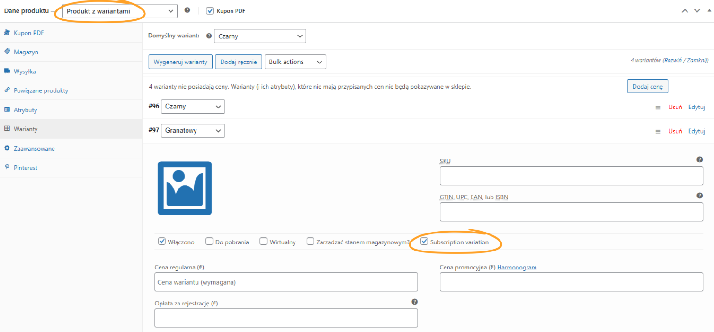
Task: Click the Zaawansowane gear icon
Action: click(7, 148)
